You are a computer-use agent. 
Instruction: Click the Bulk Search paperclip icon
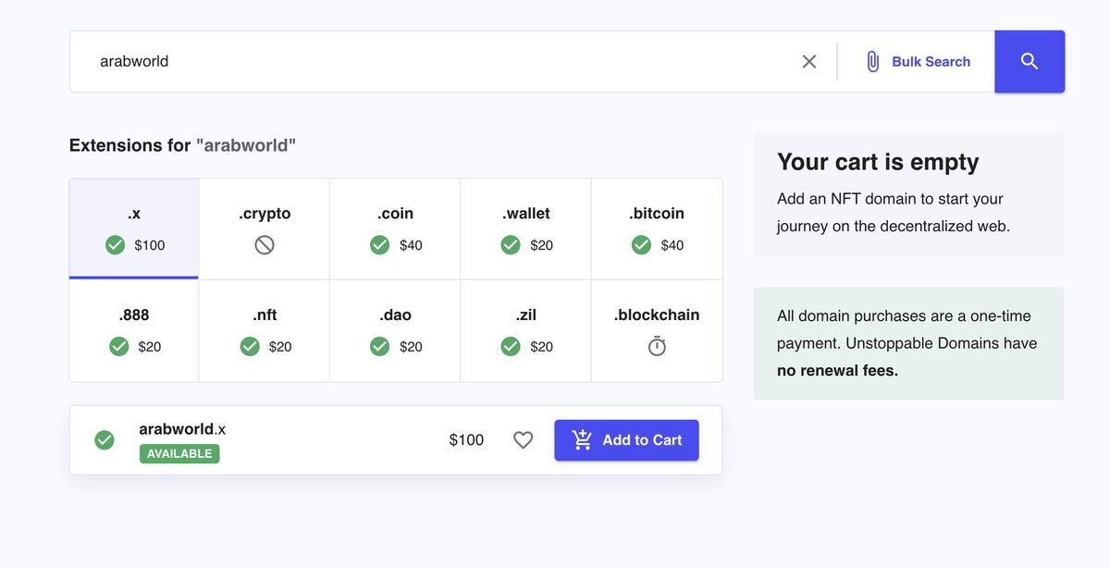tap(872, 62)
